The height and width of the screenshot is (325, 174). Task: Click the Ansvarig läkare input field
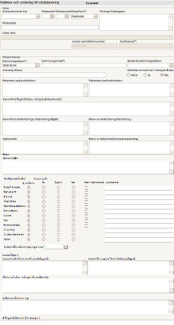click(x=54, y=75)
